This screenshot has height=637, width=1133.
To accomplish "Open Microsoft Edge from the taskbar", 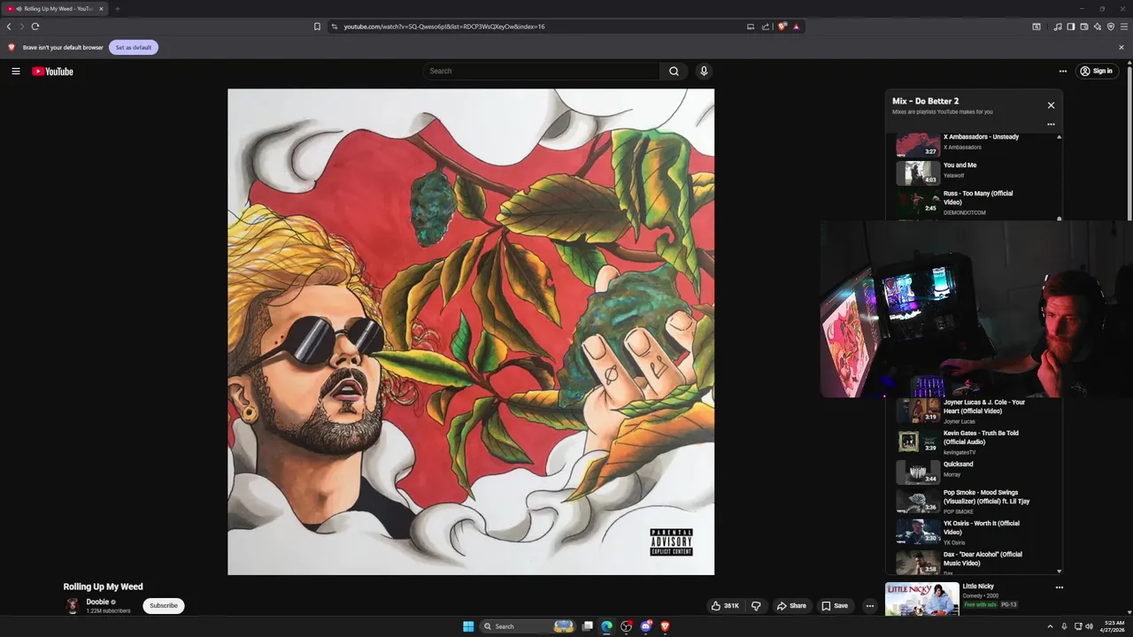I will pyautogui.click(x=606, y=626).
